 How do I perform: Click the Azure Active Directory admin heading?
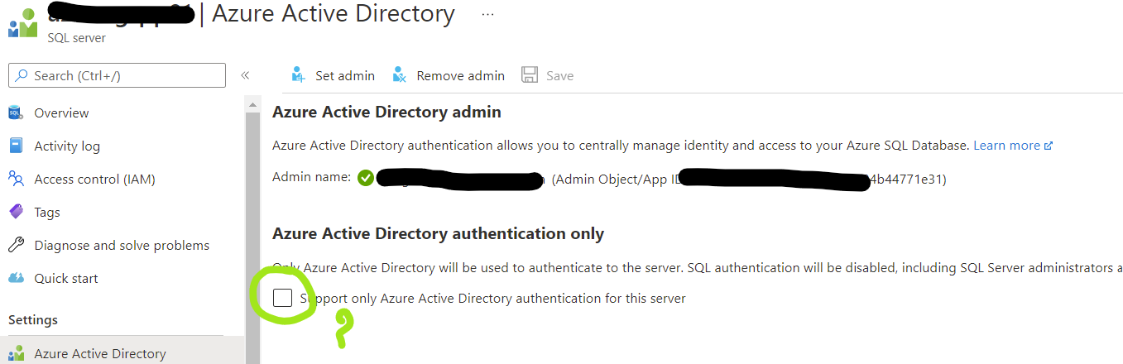(x=386, y=112)
